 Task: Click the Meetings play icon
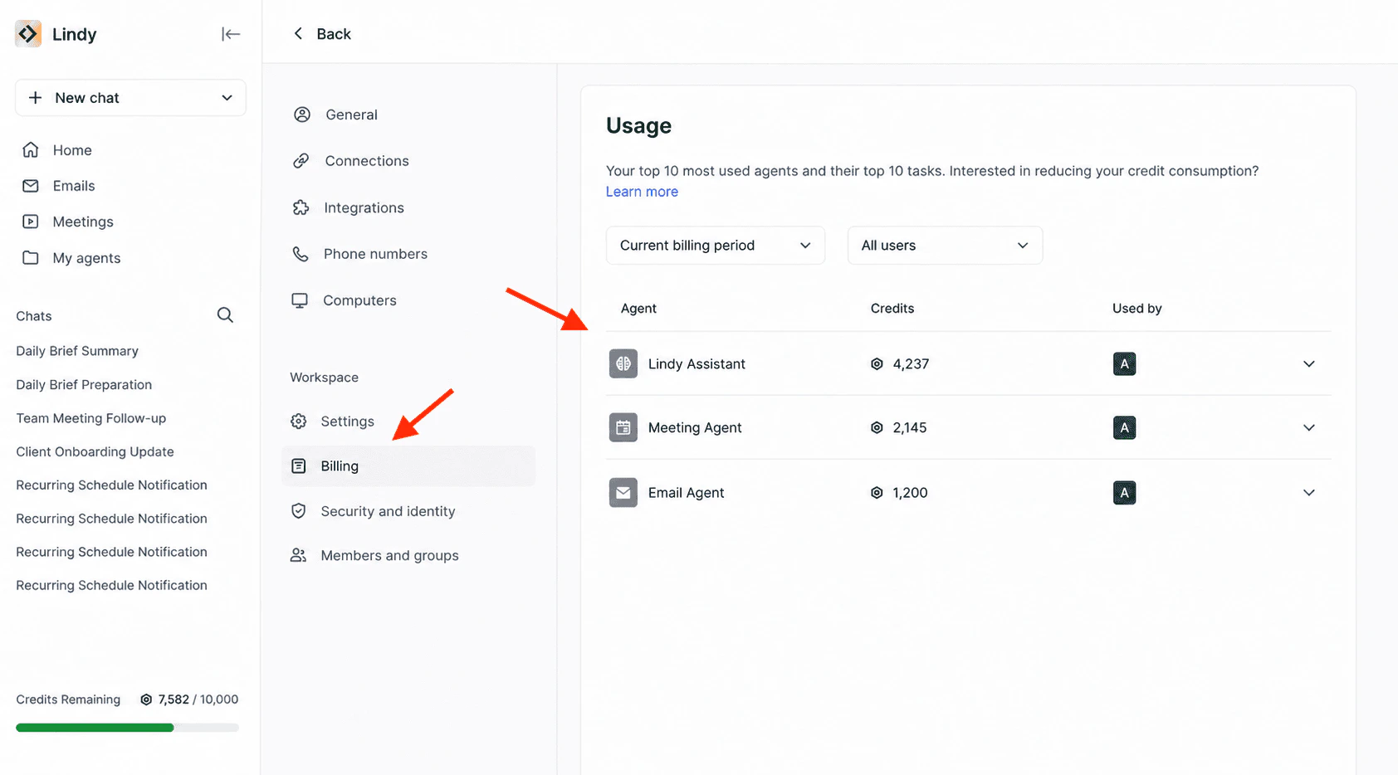31,222
